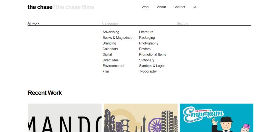Open the About page
Image resolution: width=280 pixels, height=132 pixels.
[162, 7]
